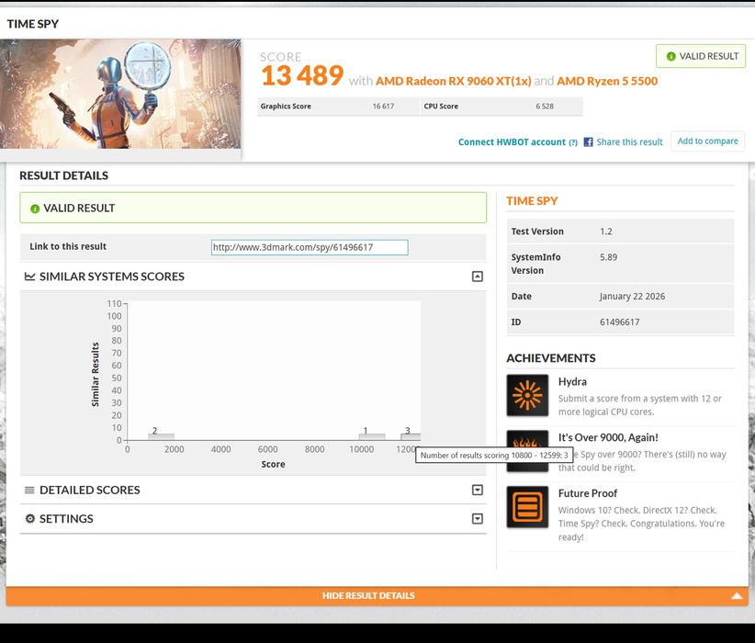Viewport: 755px width, 643px height.
Task: Click the histogram bar labeled 1
Action: [372, 437]
